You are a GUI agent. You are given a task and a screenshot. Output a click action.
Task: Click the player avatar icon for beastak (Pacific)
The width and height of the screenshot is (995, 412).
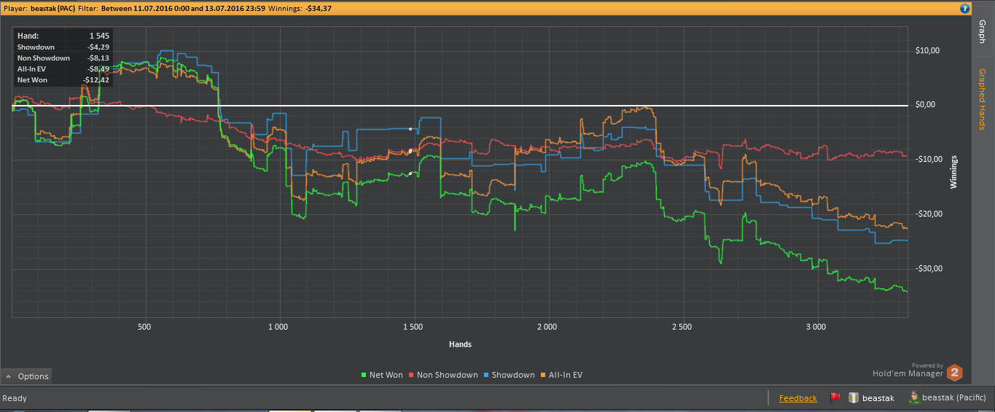click(913, 397)
